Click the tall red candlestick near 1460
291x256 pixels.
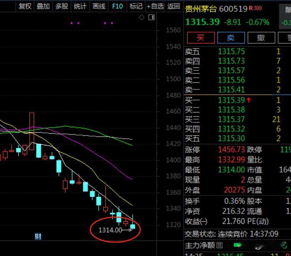(x=32, y=131)
